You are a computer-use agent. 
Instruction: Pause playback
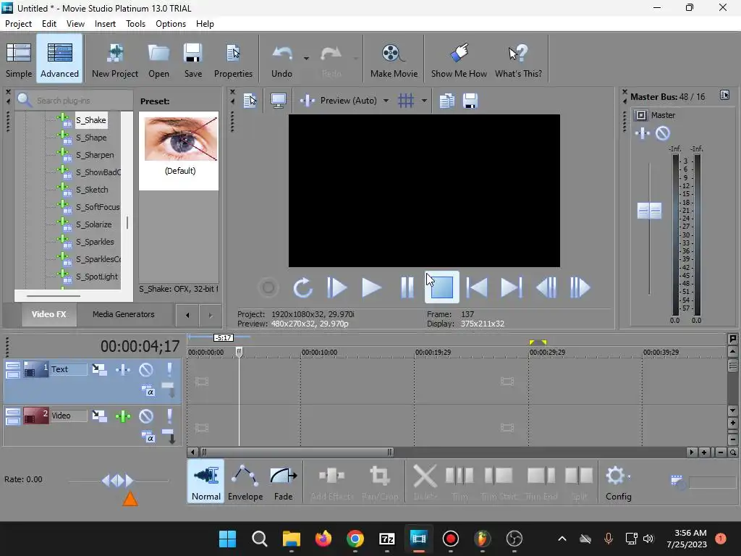click(x=407, y=287)
